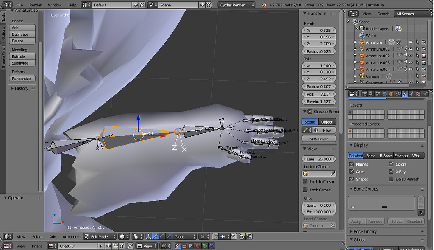Image resolution: width=434 pixels, height=250 pixels.
Task: Select the rotate manipulator arc icon
Action: [x=162, y=237]
